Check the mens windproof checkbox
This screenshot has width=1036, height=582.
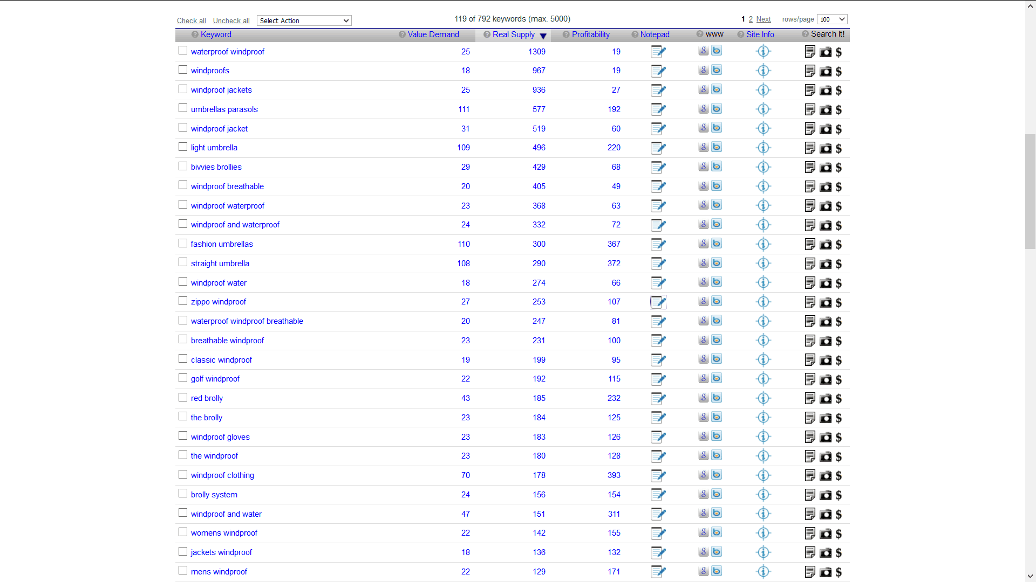click(183, 570)
